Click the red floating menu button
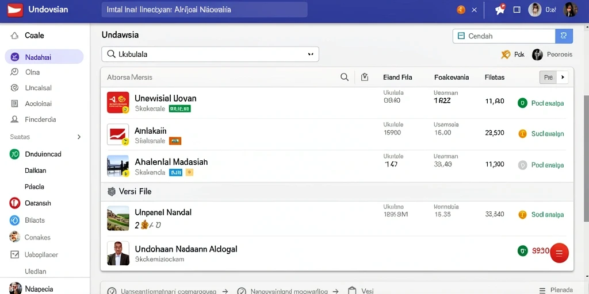Viewport: 589px width, 294px height. [559, 253]
